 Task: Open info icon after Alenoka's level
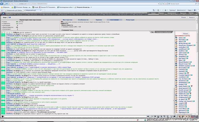187,40
